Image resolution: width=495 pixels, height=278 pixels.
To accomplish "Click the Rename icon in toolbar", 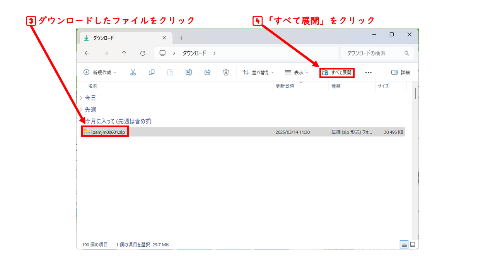I will pyautogui.click(x=189, y=72).
